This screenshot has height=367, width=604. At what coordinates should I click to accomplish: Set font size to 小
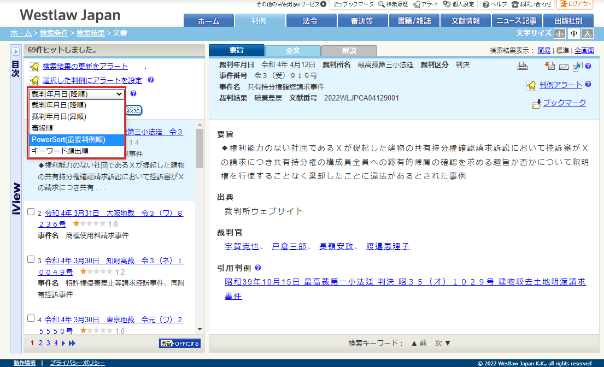point(560,33)
